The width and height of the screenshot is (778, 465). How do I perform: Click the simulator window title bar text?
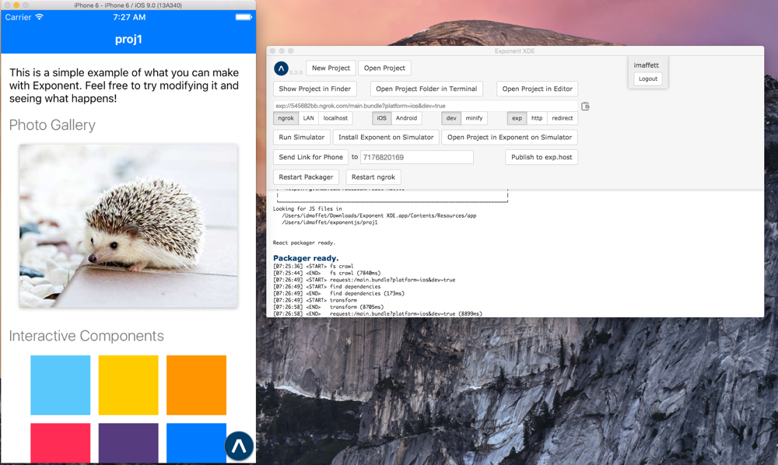pos(128,5)
